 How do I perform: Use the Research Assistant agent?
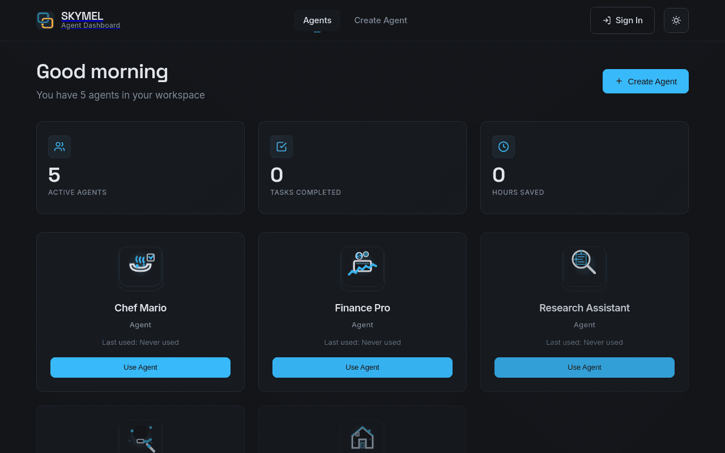pos(585,367)
